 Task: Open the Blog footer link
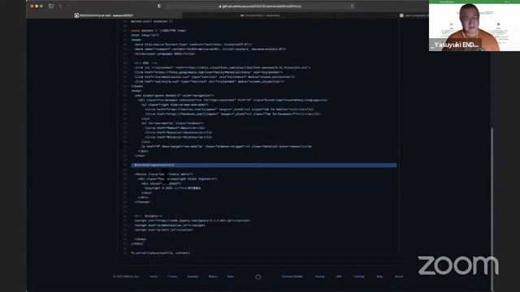coord(379,277)
